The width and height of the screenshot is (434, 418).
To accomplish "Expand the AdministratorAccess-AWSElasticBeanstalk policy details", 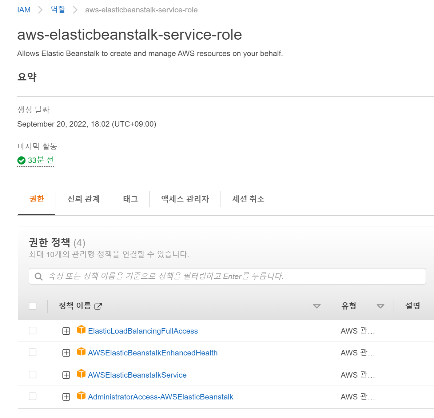I will coord(66,397).
